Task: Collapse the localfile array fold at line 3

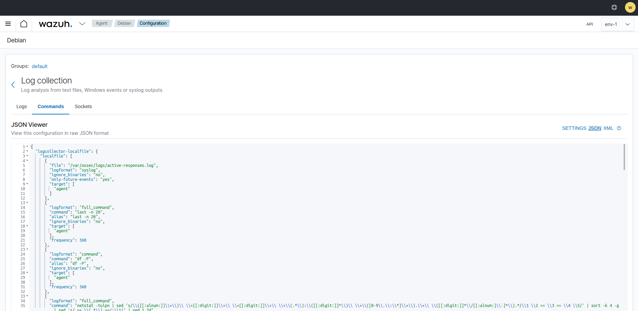Action: [x=27, y=156]
